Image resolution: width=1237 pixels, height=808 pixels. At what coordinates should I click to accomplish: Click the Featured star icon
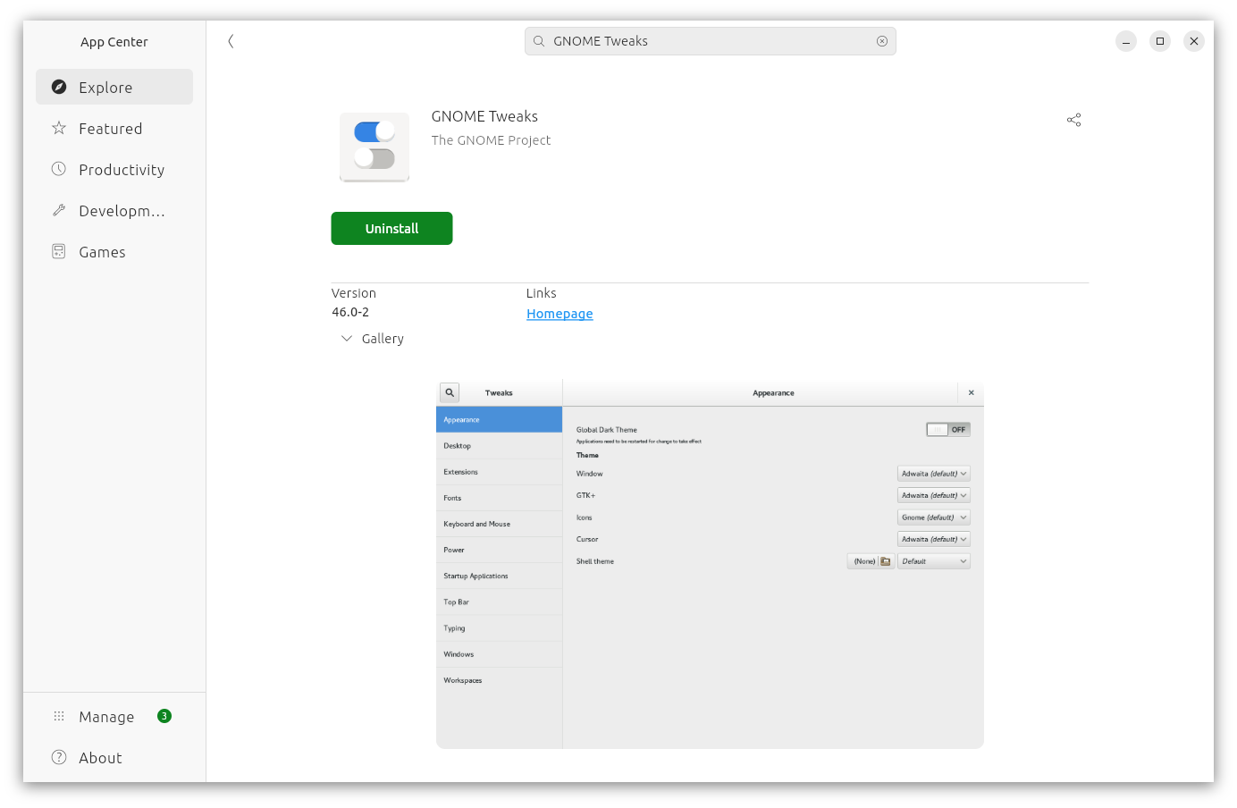[x=59, y=128]
